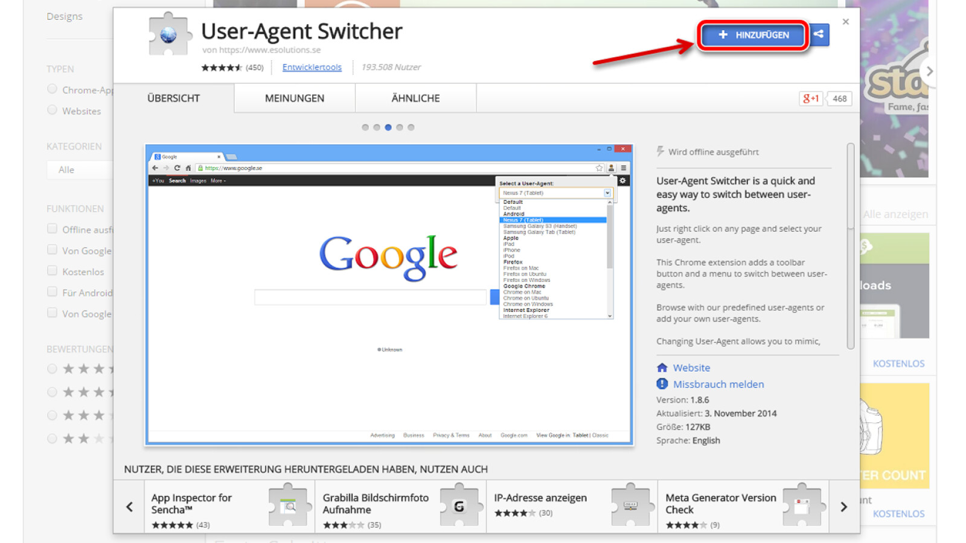This screenshot has width=966, height=543.
Task: Toggle the Kostenlos checkbox
Action: tap(52, 271)
